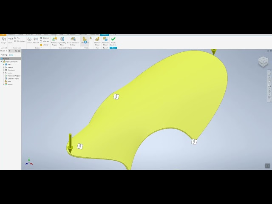272x204 pixels.
Task: Select the Moment load tool
Action: (x=45, y=41)
